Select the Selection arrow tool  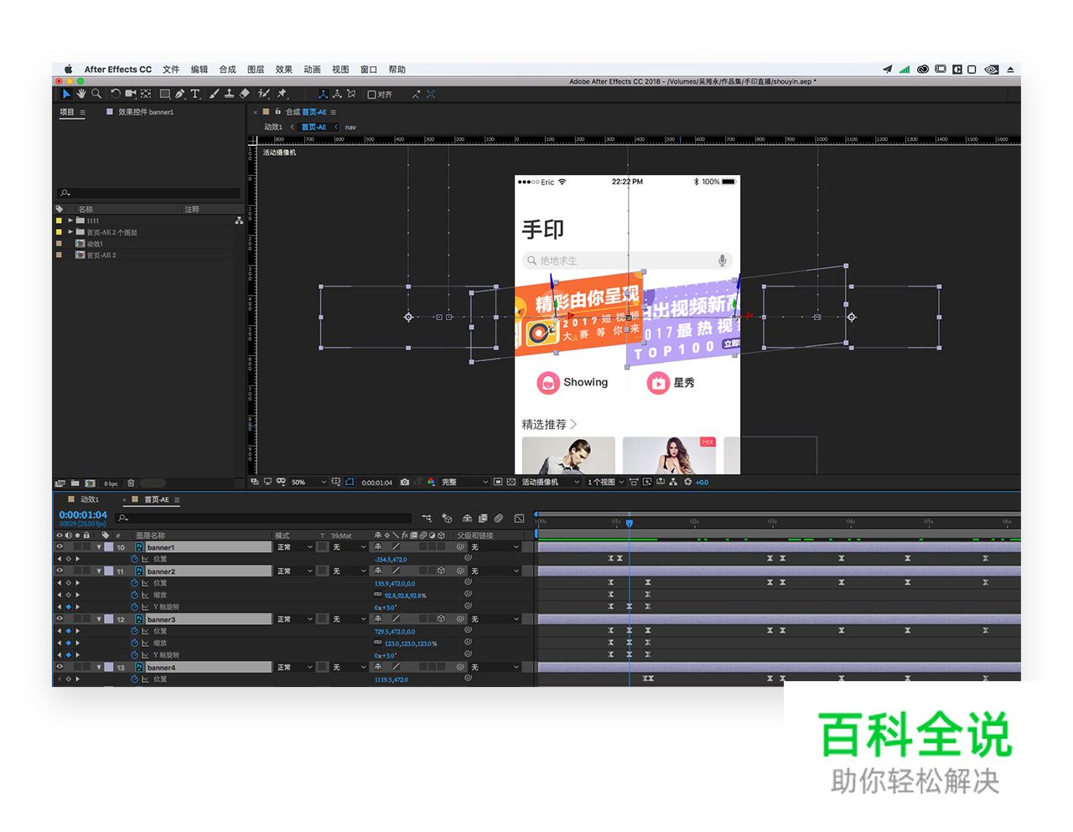pos(66,94)
